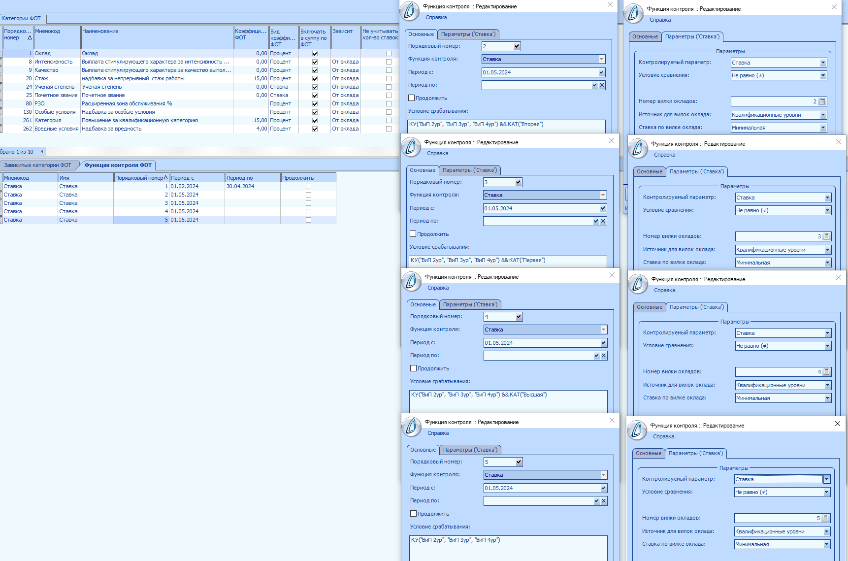848x561 pixels.
Task: Open Функция контроля dropdown in ordinal 3 dialog
Action: click(603, 195)
